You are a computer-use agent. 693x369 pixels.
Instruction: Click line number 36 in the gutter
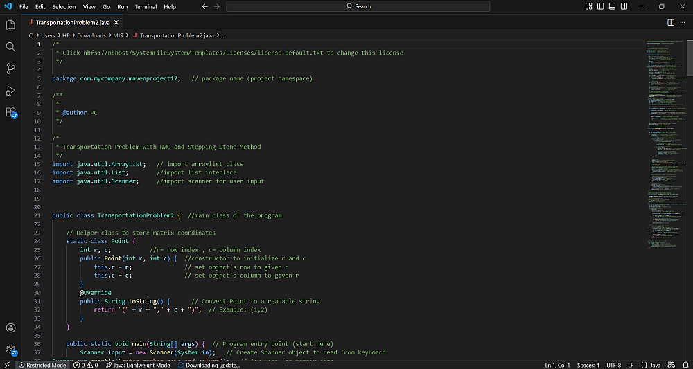[37, 344]
